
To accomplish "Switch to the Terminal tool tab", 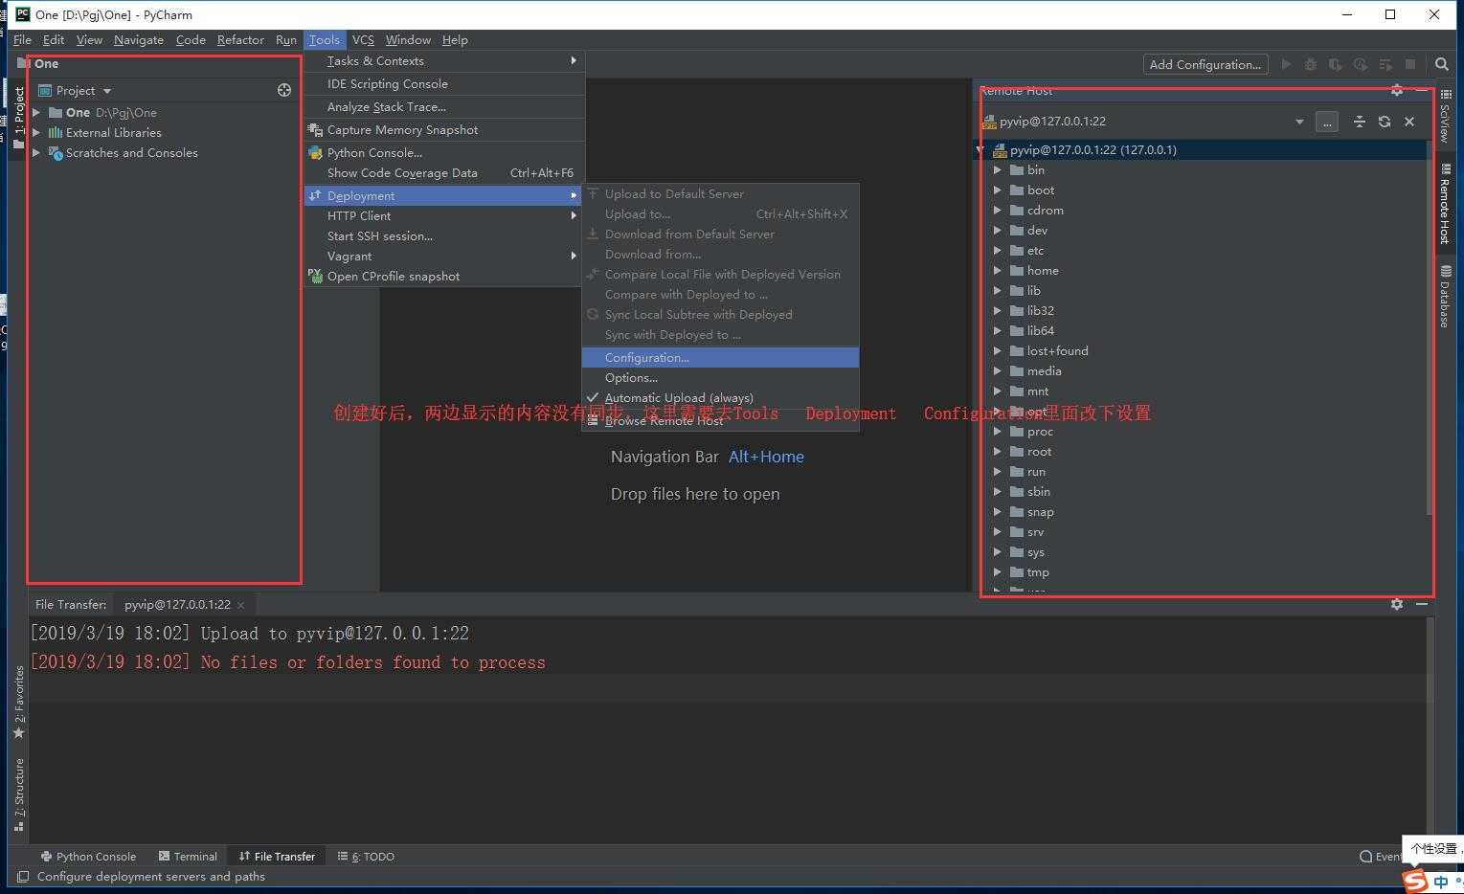I will (188, 857).
